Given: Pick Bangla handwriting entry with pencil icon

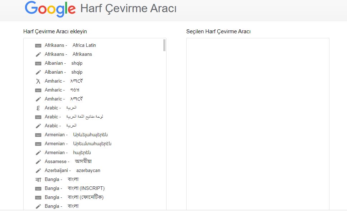Looking at the screenshot, I should click(62, 206).
